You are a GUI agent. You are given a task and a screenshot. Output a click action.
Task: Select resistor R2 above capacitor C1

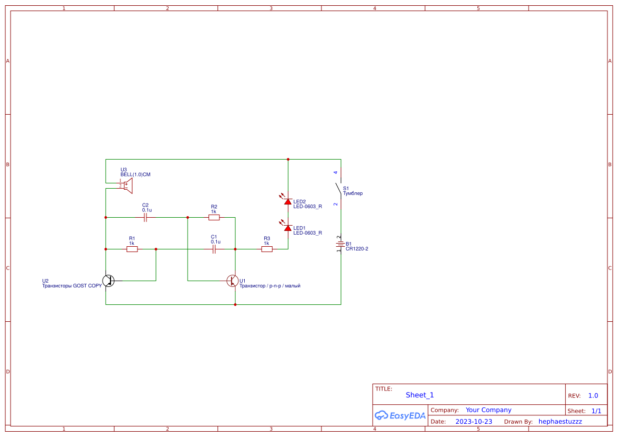(x=214, y=217)
